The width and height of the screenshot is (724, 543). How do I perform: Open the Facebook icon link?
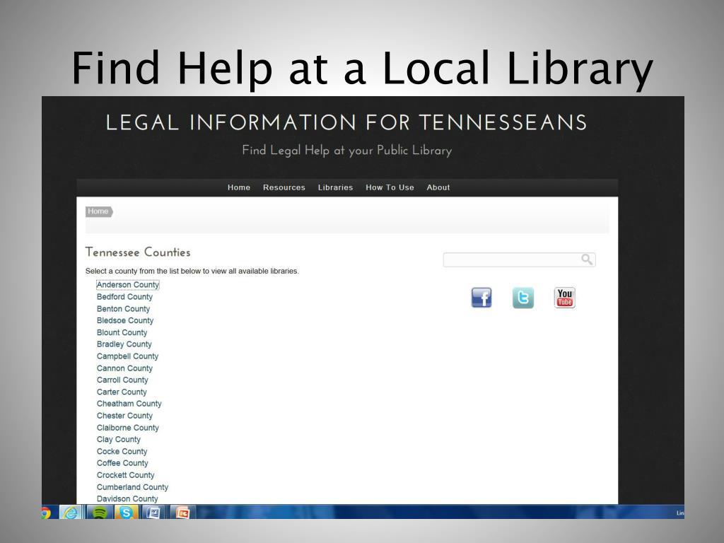481,298
